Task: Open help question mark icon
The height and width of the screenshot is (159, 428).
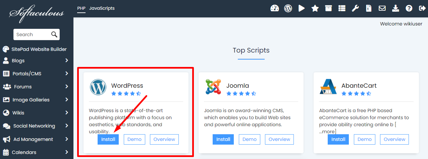Action: pos(409,8)
